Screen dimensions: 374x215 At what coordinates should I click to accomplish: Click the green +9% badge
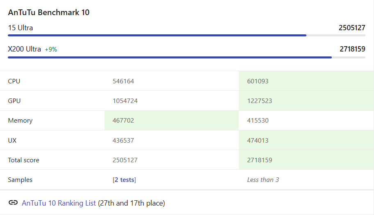[51, 49]
